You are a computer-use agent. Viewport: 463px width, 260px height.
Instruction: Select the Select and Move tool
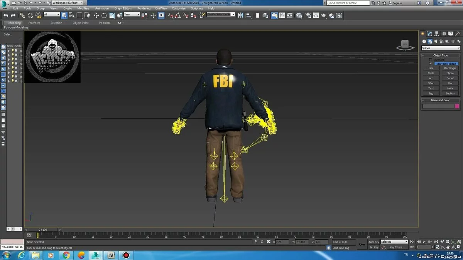coord(96,15)
